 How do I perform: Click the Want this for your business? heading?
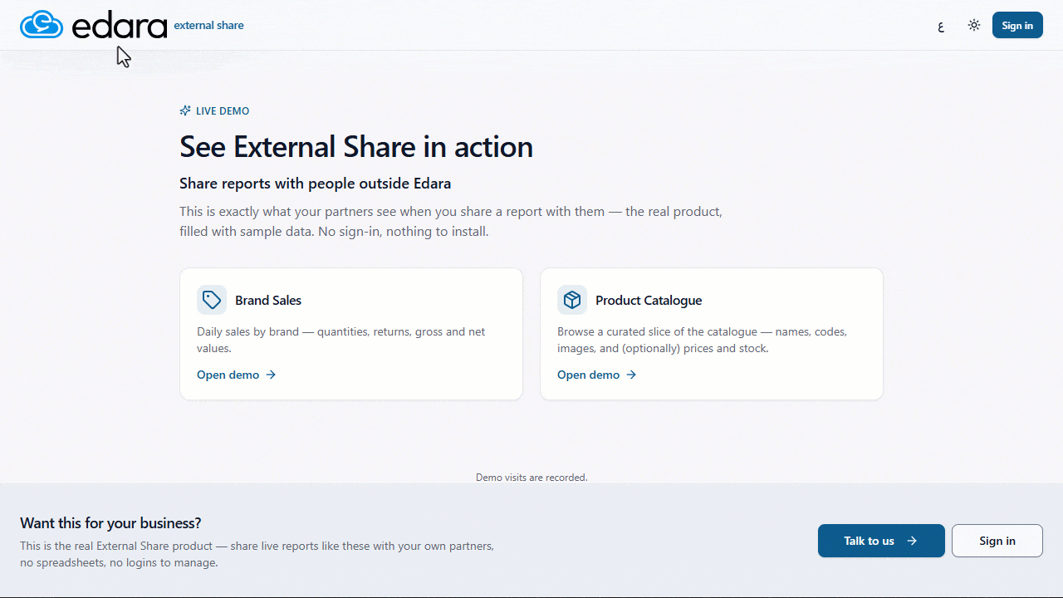coord(110,523)
